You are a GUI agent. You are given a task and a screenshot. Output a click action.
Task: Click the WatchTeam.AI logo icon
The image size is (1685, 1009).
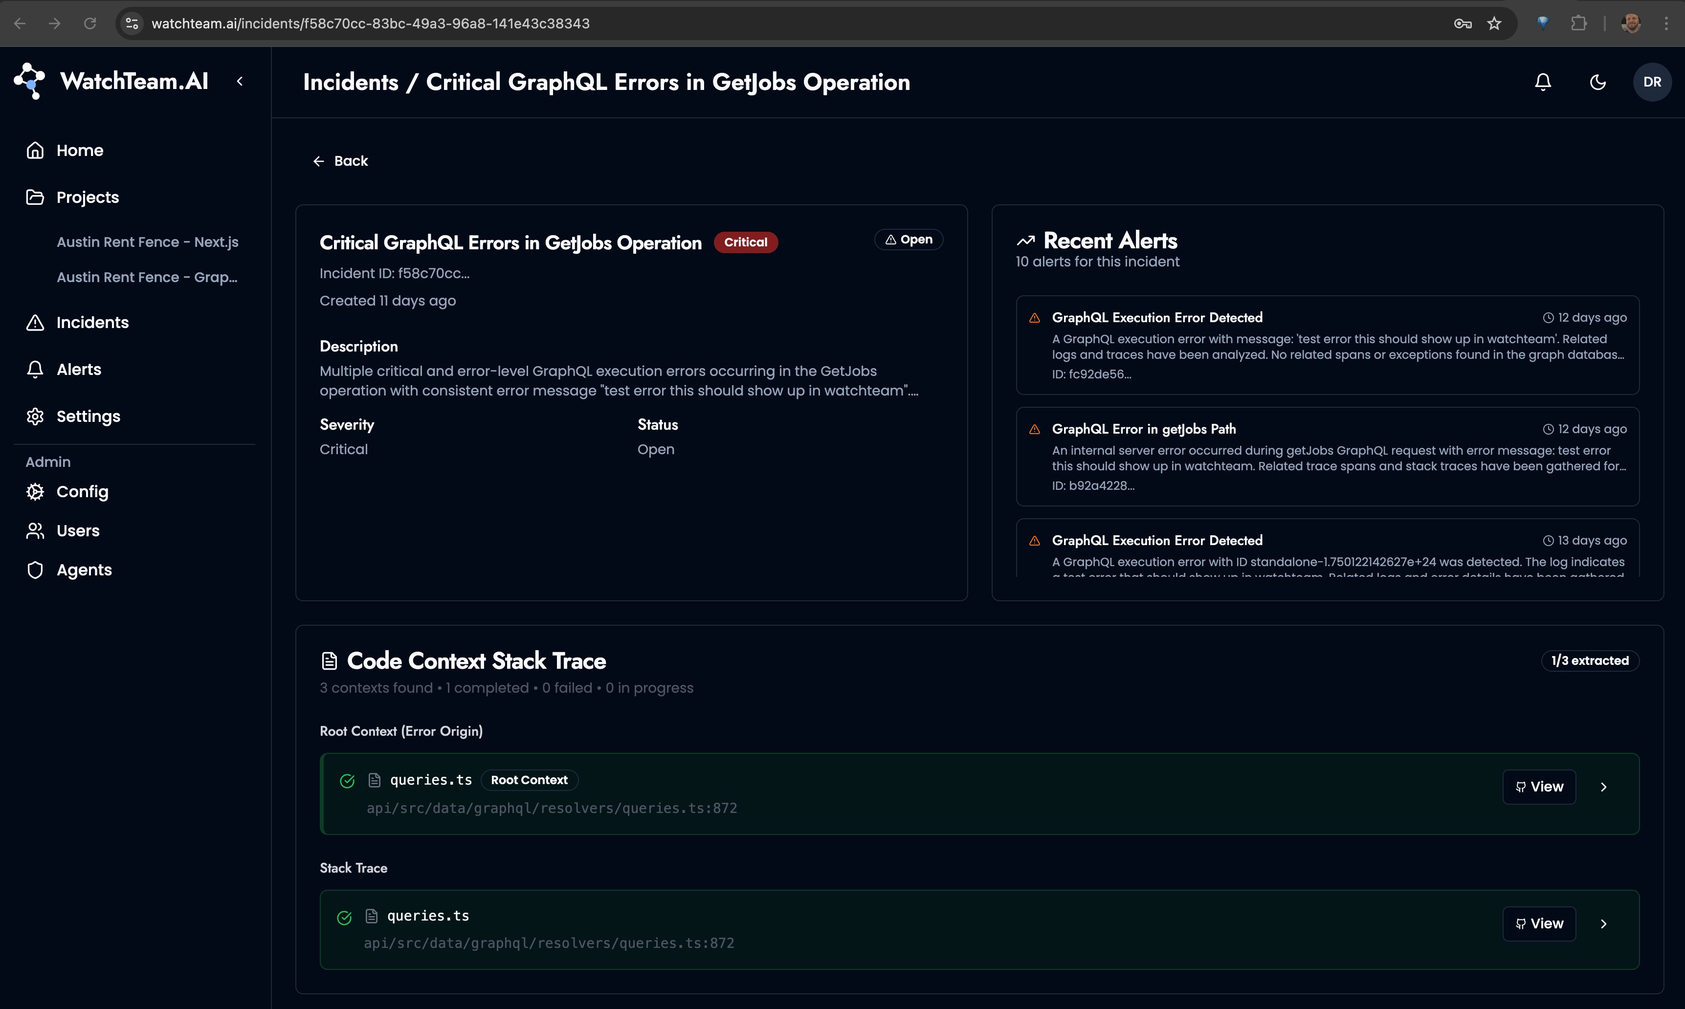click(x=30, y=82)
